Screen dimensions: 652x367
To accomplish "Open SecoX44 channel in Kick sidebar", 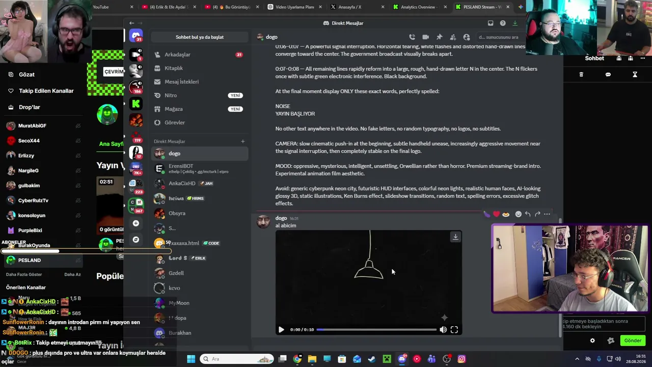I will (43, 141).
